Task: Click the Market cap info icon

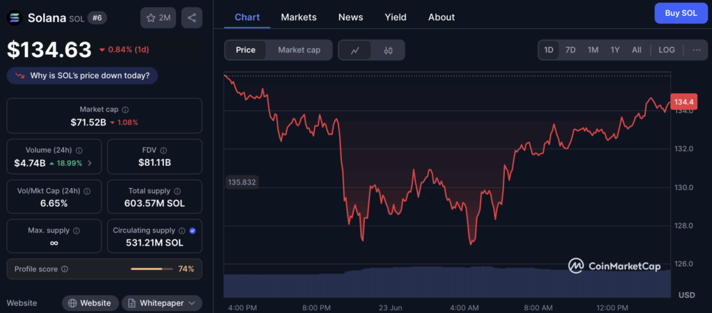Action: [125, 110]
